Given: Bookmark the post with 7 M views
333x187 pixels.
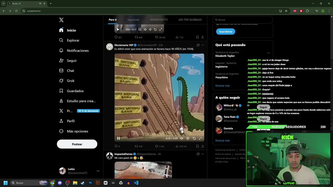Looking at the screenshot, I should point(197,37).
